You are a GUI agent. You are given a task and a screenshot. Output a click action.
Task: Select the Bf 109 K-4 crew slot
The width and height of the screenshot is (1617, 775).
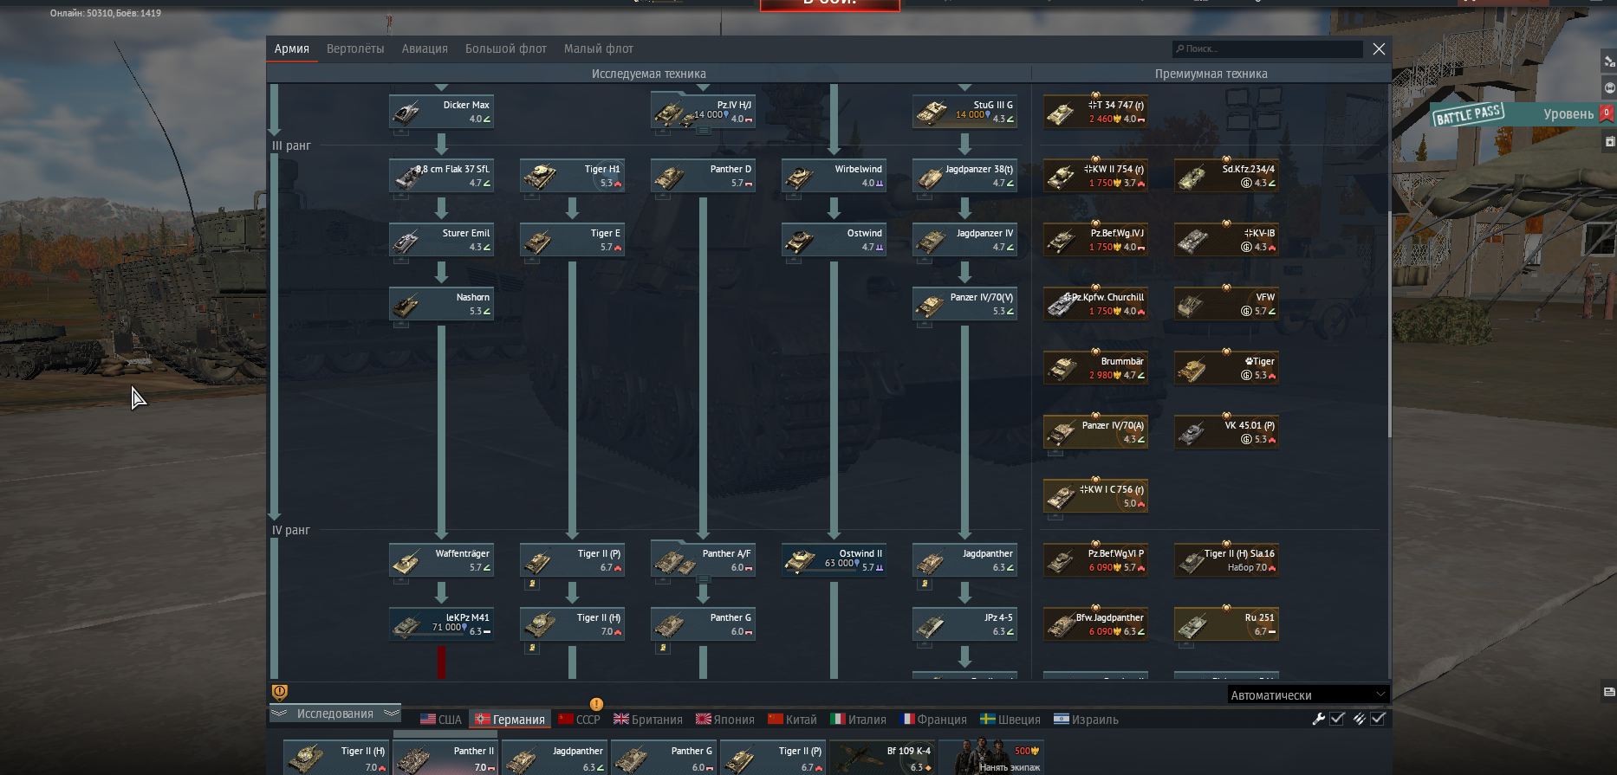(x=882, y=758)
